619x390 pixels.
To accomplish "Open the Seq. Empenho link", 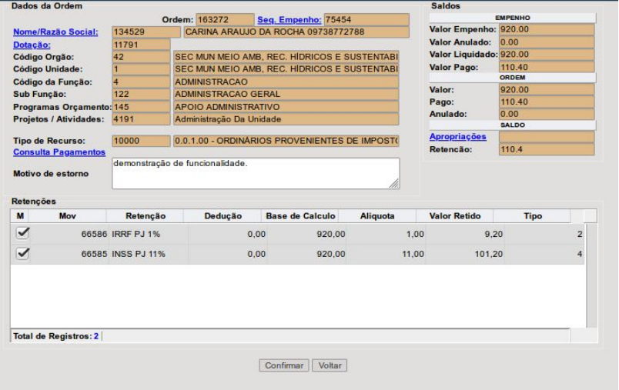I will point(288,19).
